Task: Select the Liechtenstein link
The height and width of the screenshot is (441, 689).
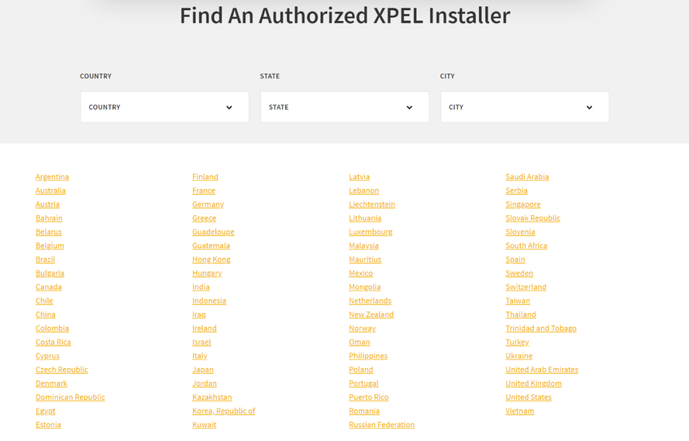Action: coord(372,205)
